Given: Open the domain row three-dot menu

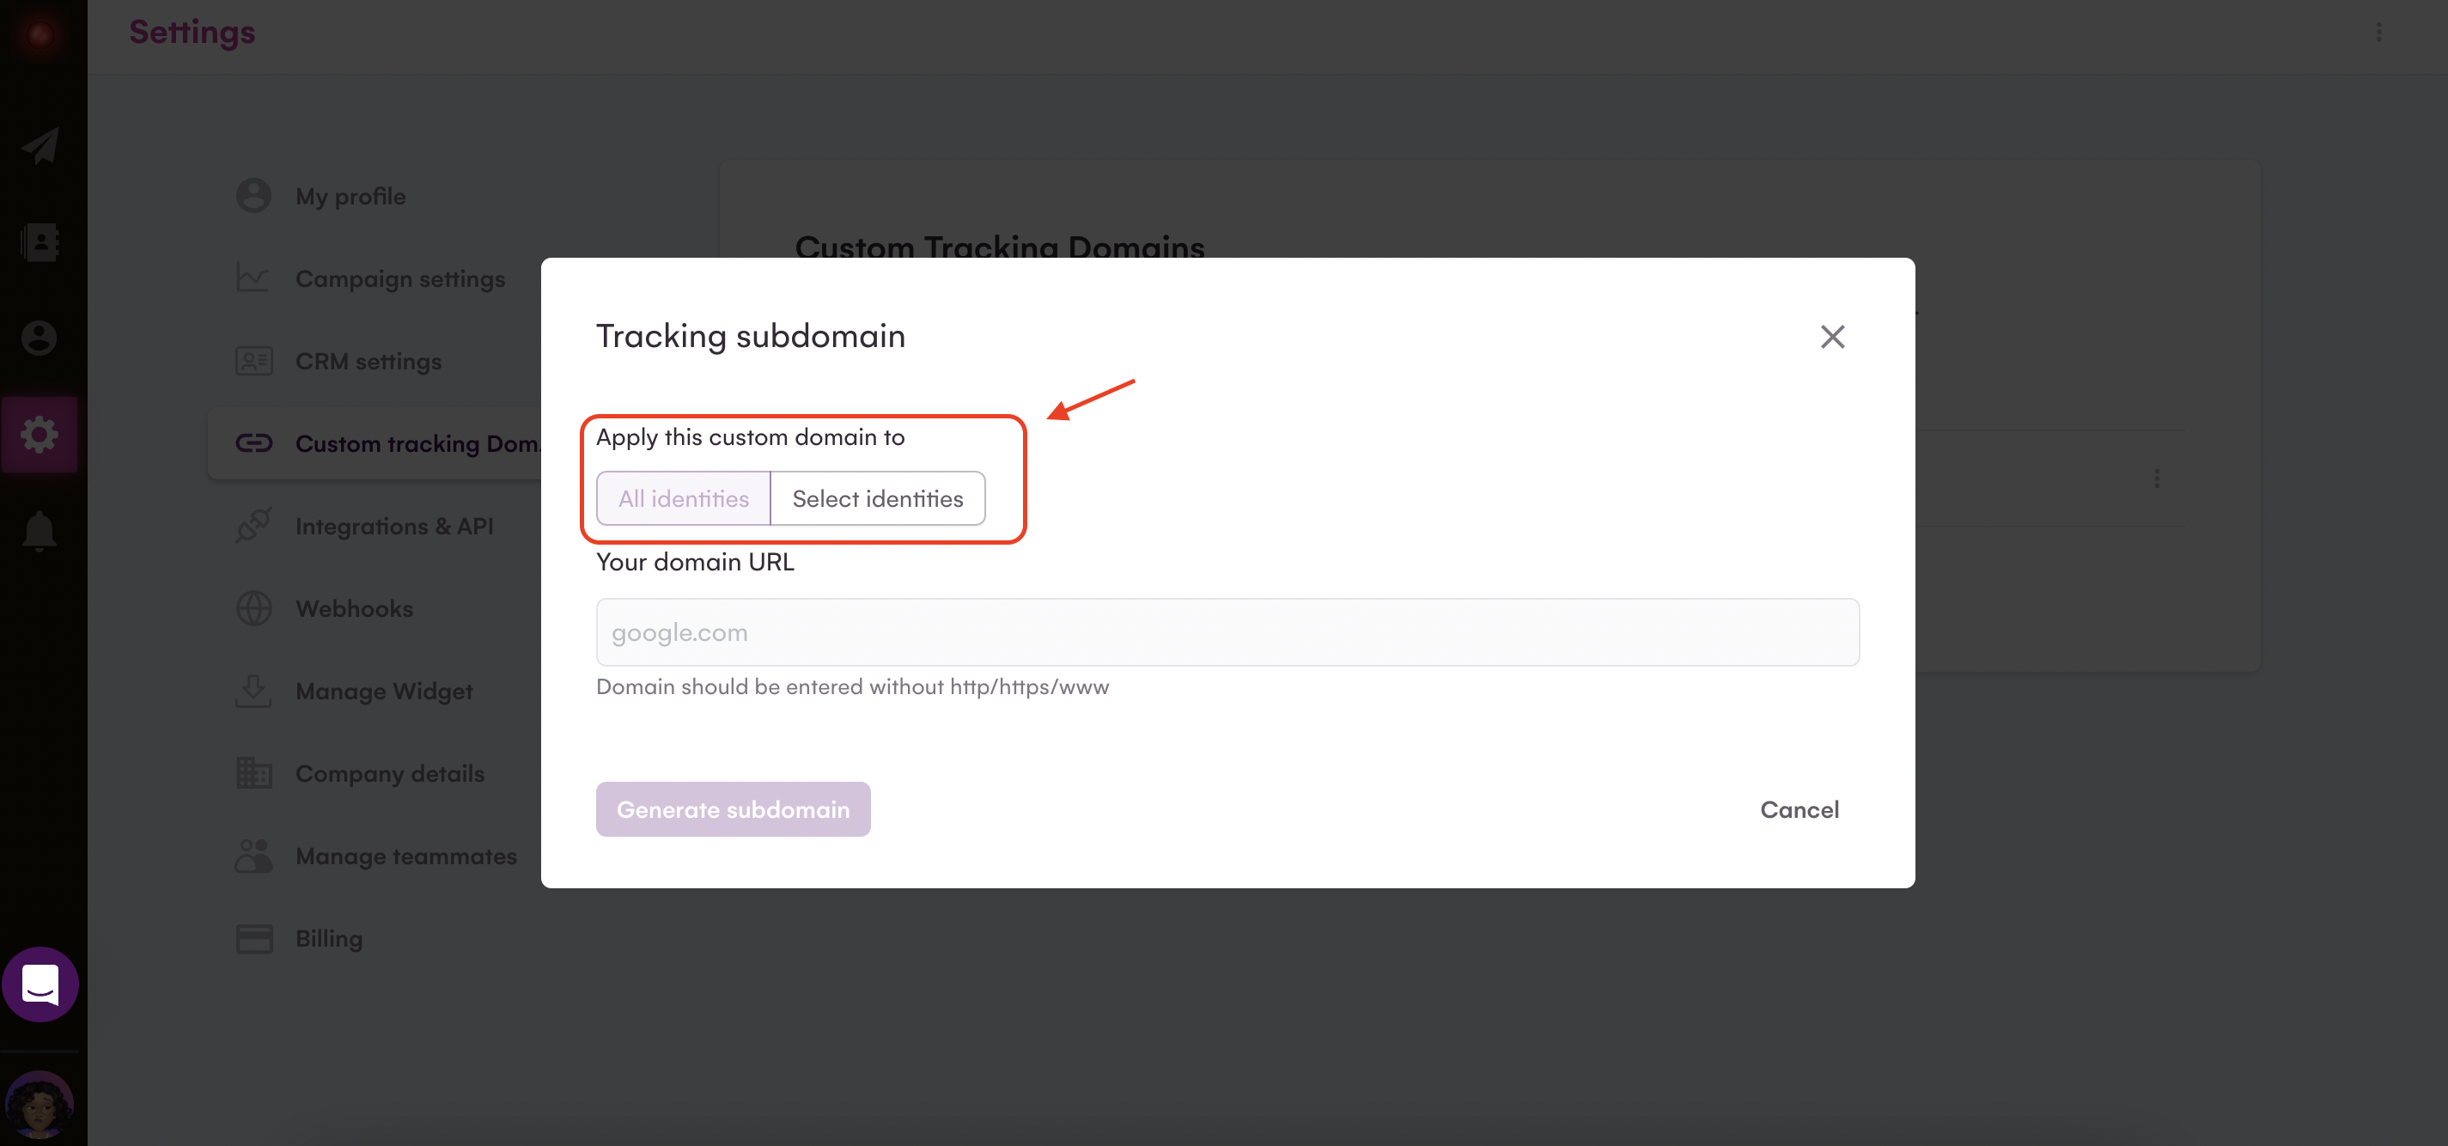Looking at the screenshot, I should tap(2156, 478).
